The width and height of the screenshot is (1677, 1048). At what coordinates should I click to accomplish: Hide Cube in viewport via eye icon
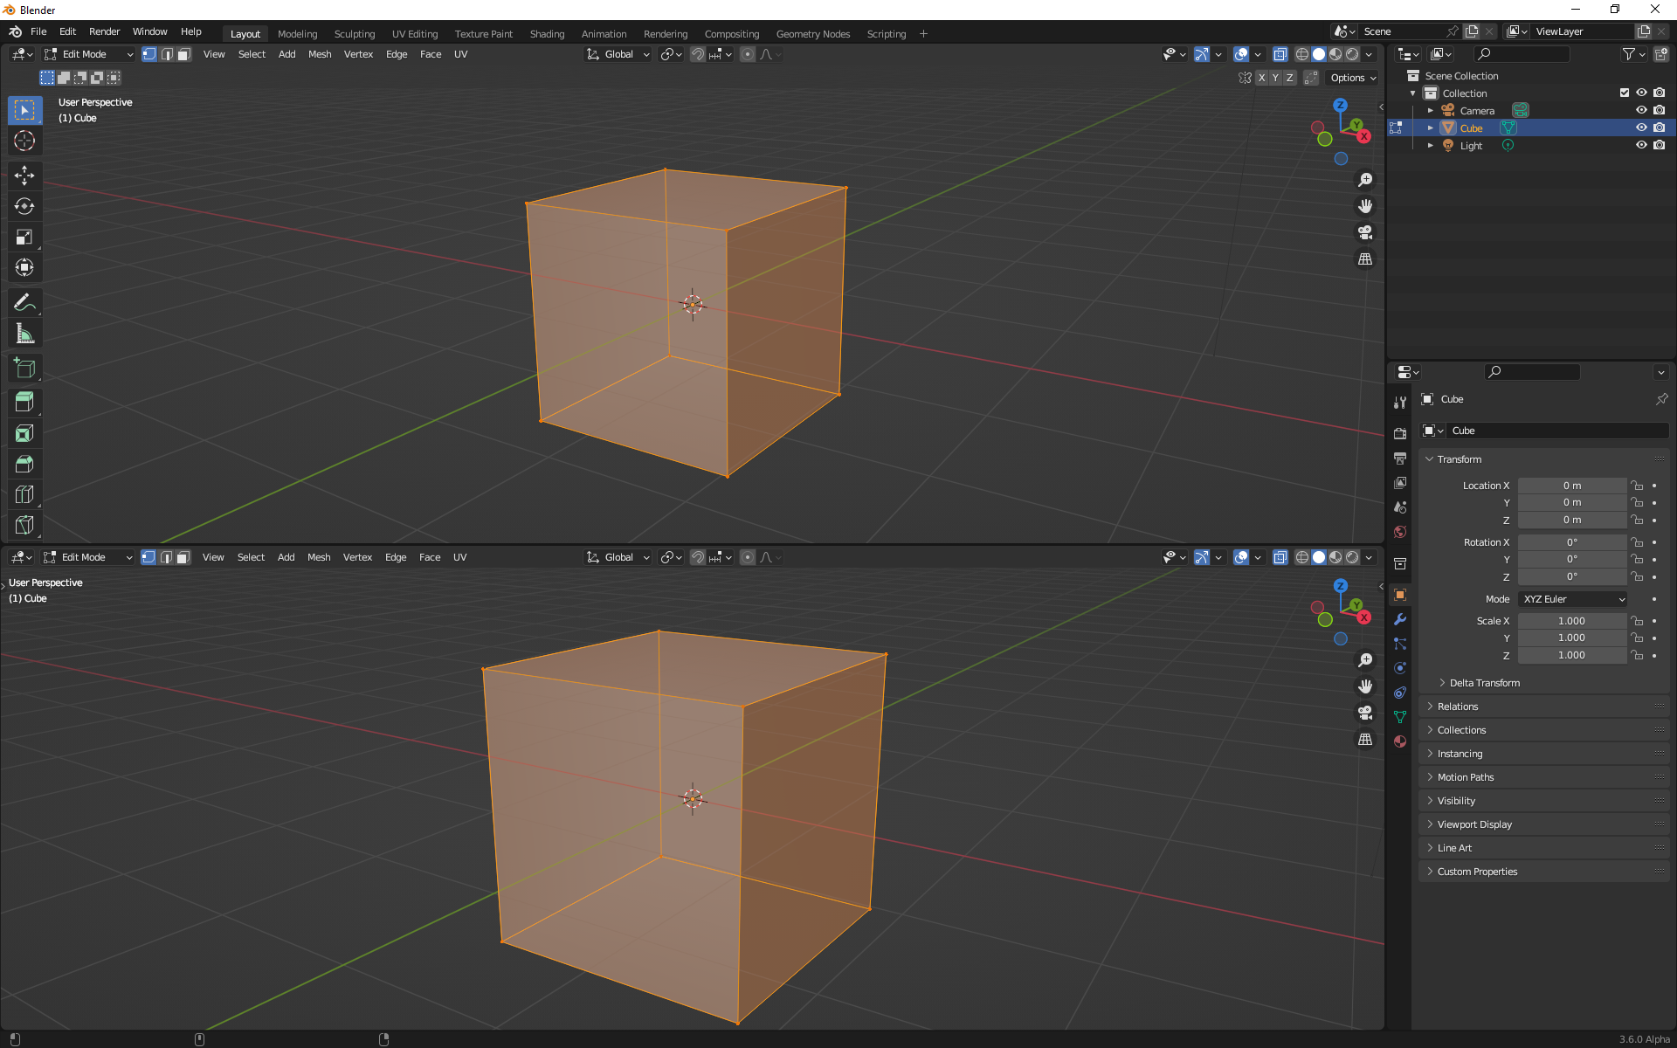1641,128
